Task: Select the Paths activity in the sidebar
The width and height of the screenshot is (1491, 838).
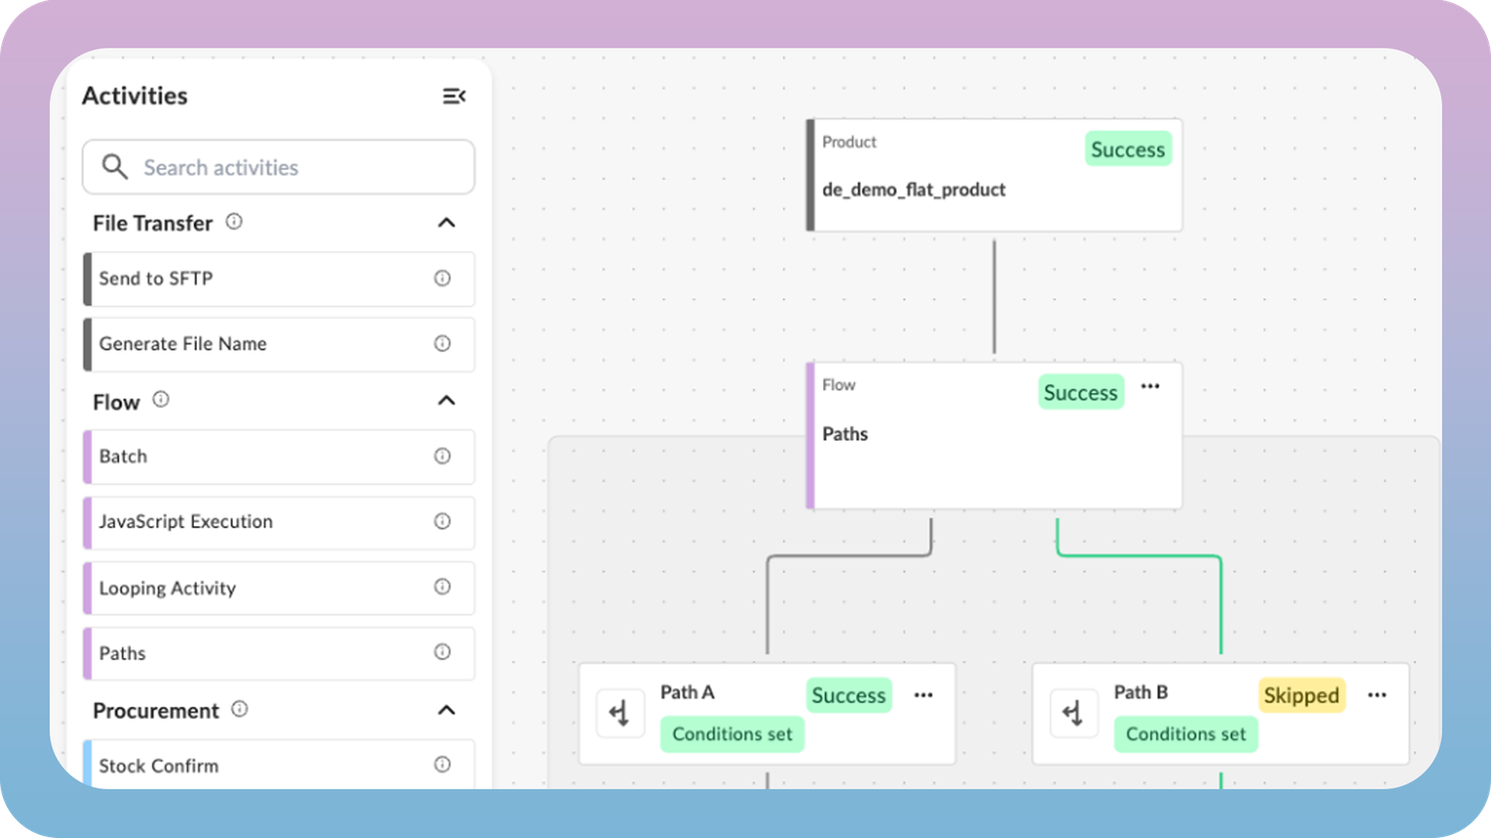Action: pos(278,653)
